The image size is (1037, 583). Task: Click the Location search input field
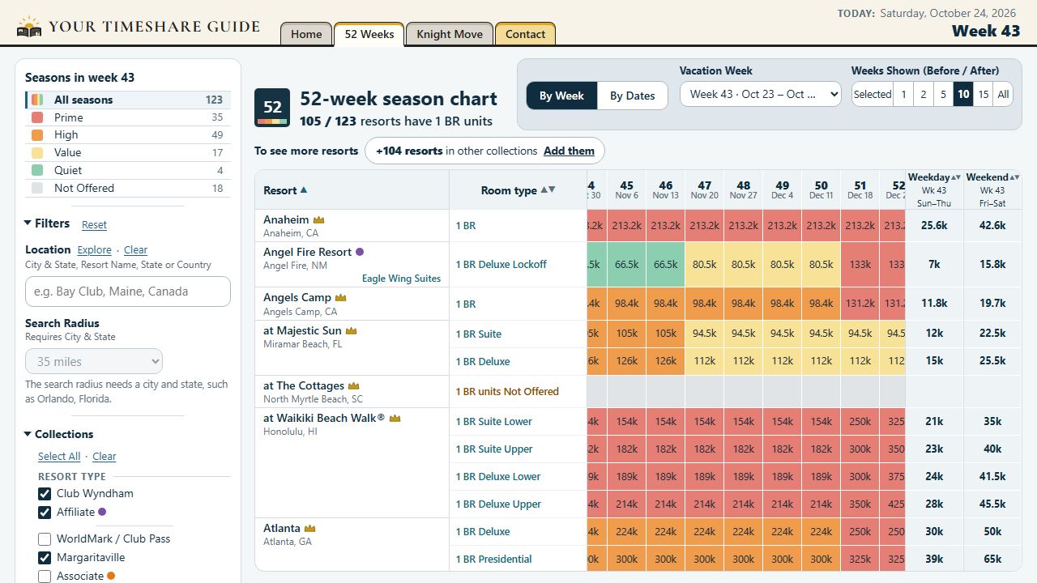click(128, 291)
